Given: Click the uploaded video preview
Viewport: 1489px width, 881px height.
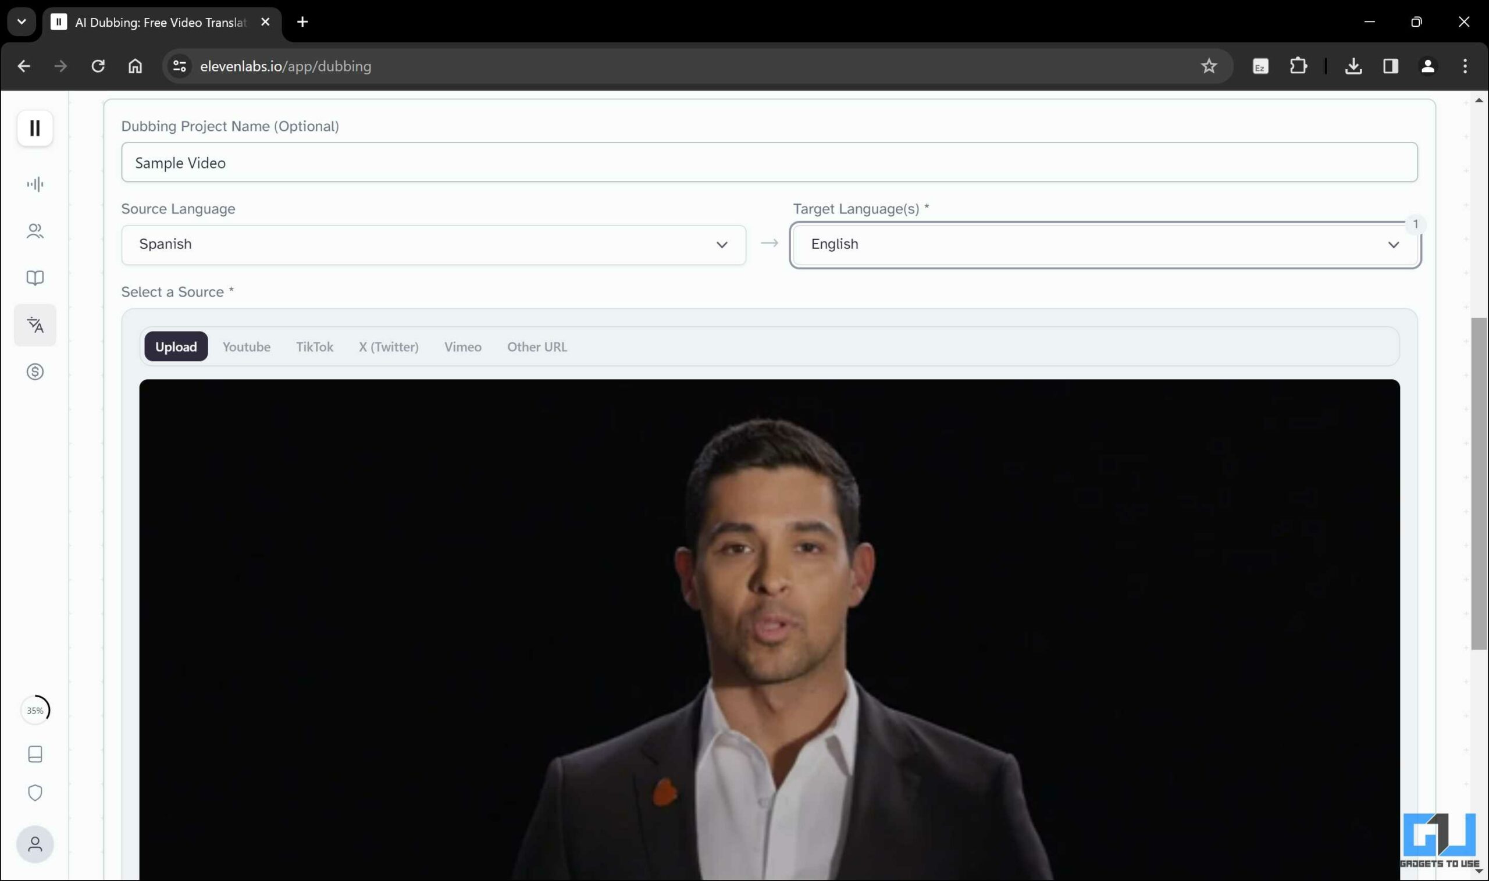Looking at the screenshot, I should pyautogui.click(x=769, y=629).
